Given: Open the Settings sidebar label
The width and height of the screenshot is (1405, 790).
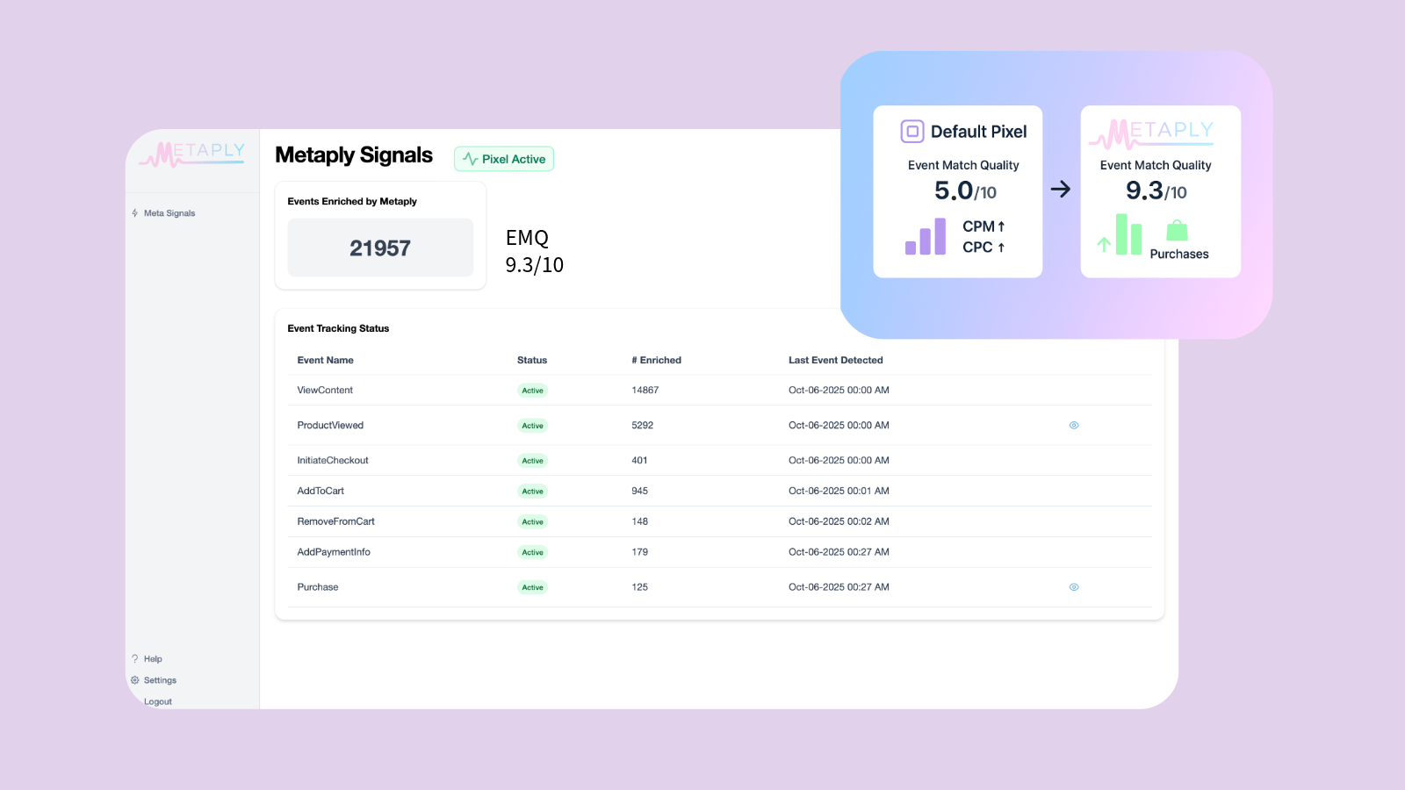Looking at the screenshot, I should [160, 680].
